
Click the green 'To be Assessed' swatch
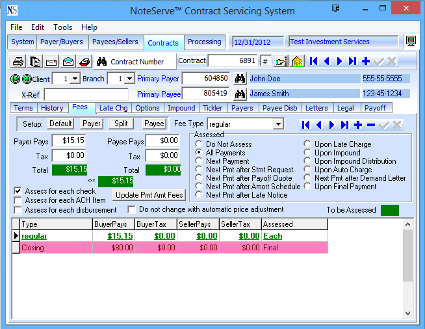[390, 210]
